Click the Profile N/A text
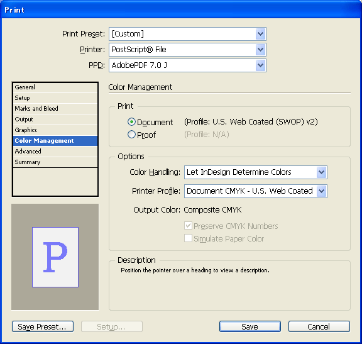Screen dimensions: 362x344 (207, 134)
